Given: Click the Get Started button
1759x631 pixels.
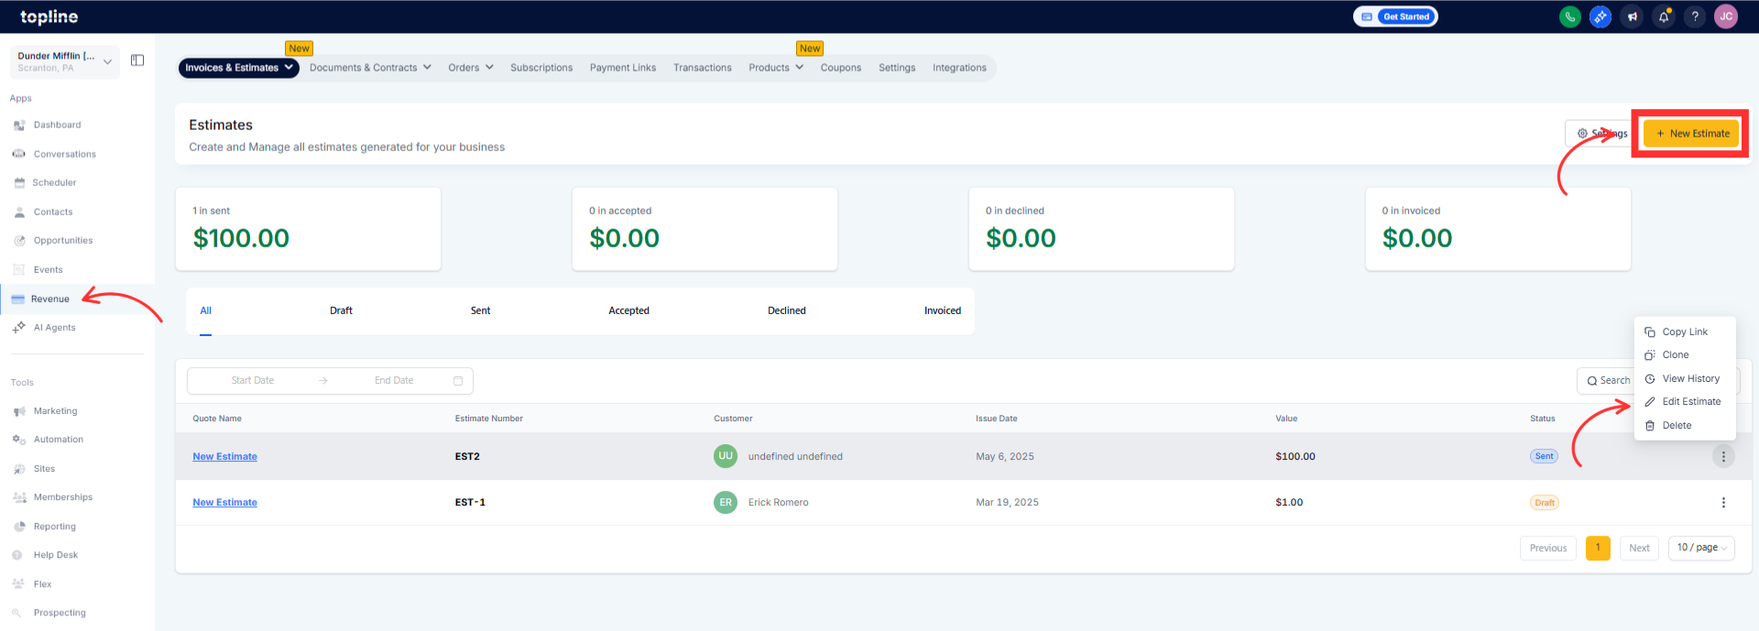Looking at the screenshot, I should (1405, 16).
